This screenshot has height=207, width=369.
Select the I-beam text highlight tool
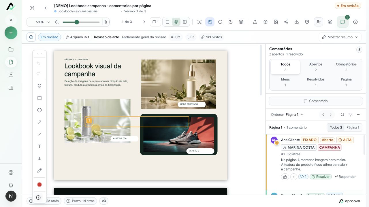pos(39,158)
